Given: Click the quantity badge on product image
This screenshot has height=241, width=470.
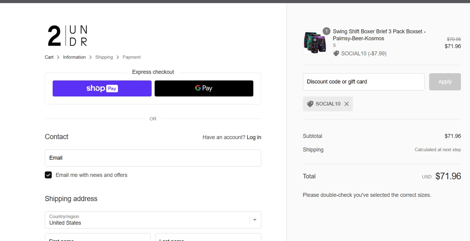Looking at the screenshot, I should pos(326,31).
